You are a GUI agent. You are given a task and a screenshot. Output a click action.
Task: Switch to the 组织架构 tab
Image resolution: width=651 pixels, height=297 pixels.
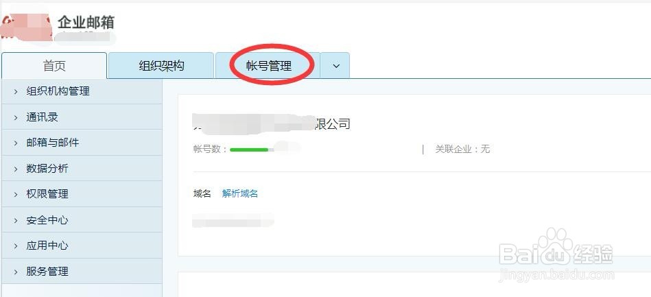[161, 66]
